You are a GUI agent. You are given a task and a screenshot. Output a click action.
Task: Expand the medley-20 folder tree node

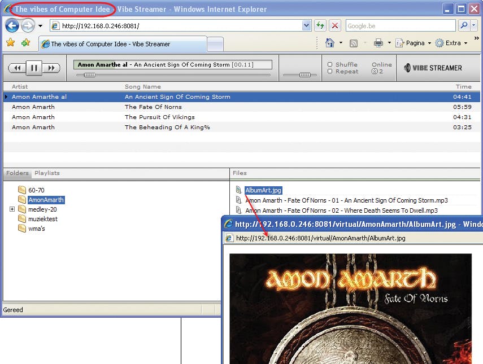coord(12,209)
